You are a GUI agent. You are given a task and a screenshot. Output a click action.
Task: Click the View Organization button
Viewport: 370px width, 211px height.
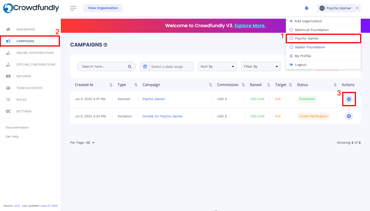[x=103, y=8]
